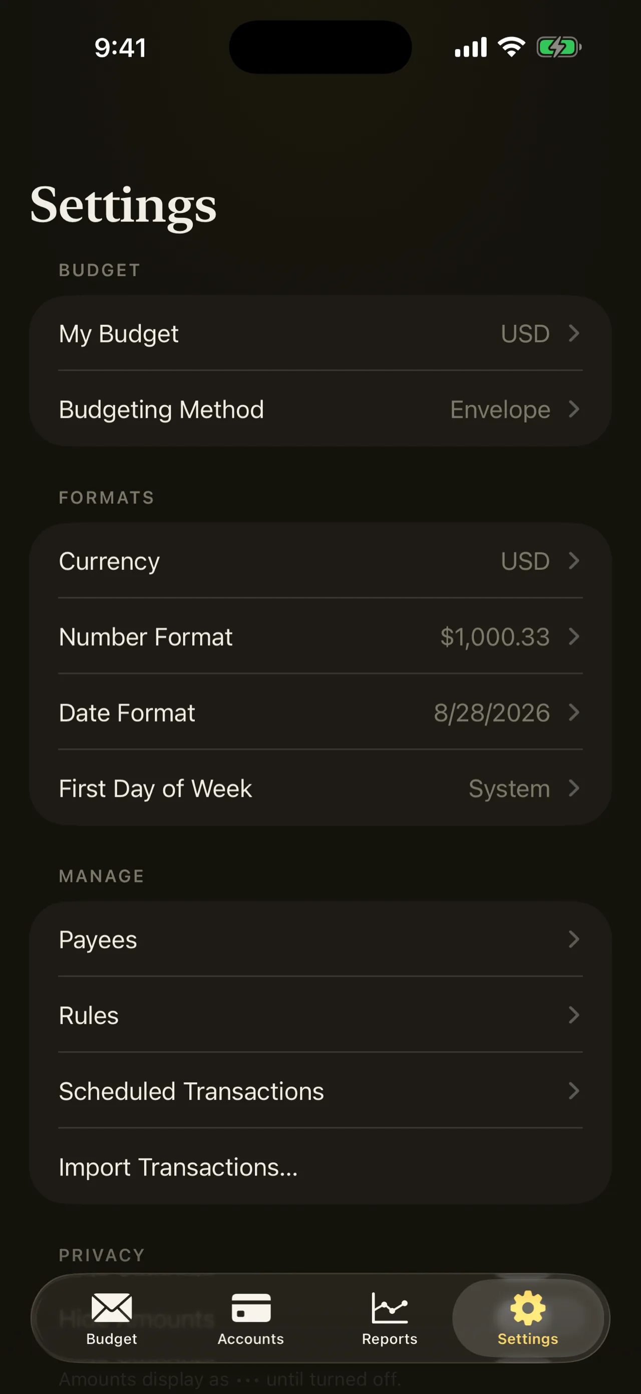This screenshot has height=1394, width=641.
Task: Expand Currency USD chevron
Action: tap(574, 560)
